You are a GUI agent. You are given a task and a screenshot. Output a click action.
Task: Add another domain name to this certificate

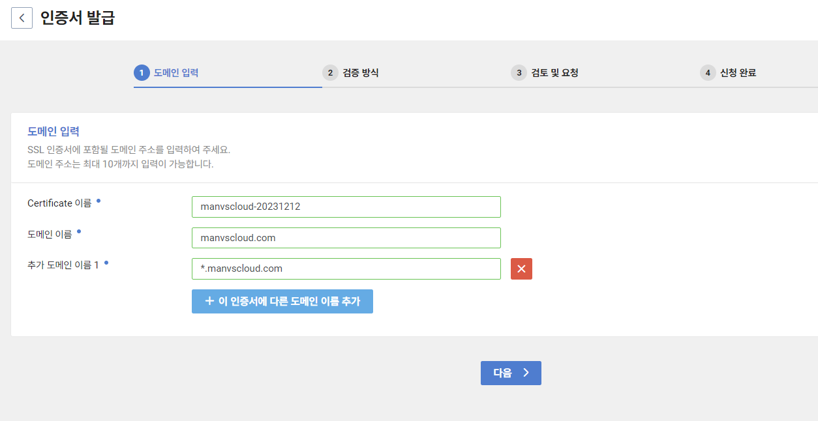tap(282, 301)
